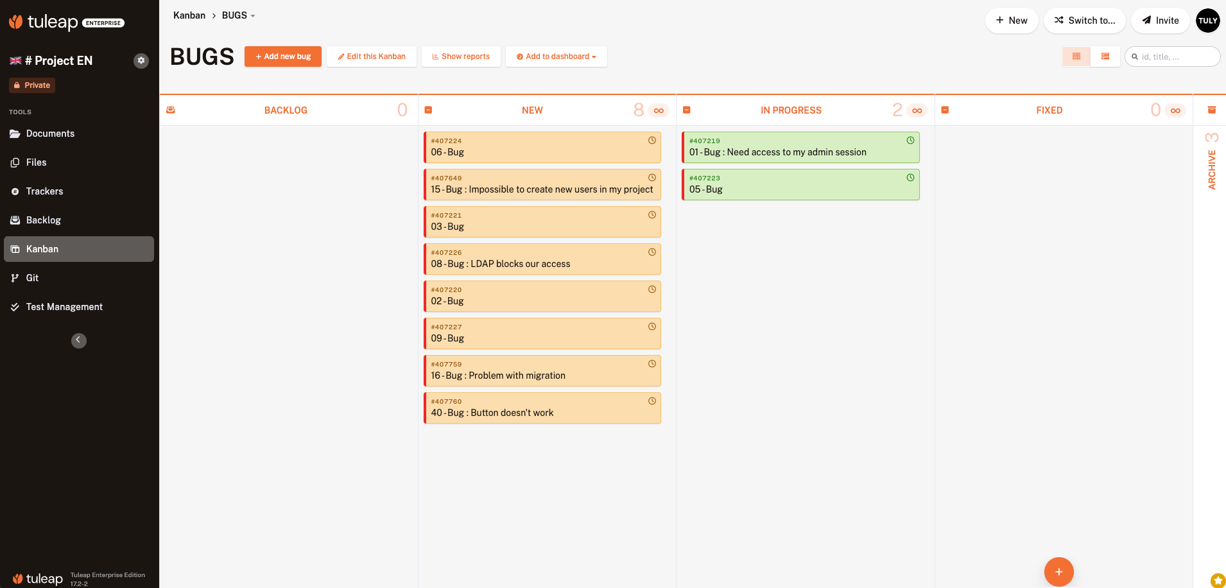The height and width of the screenshot is (588, 1226).
Task: Click the clock icon on 05 - Bug card
Action: [x=910, y=178]
